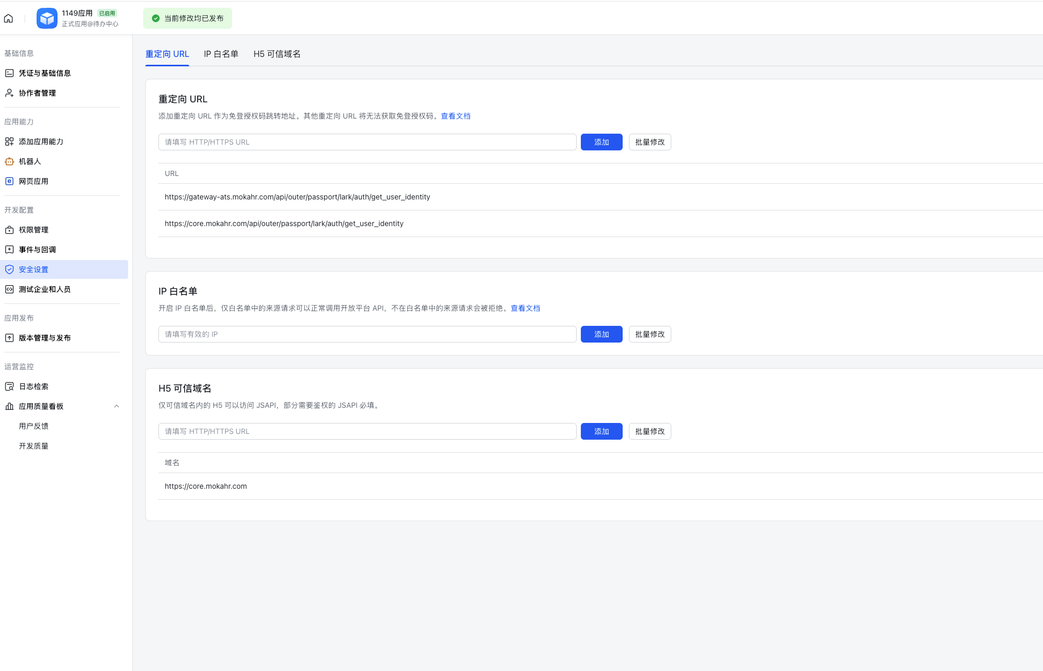Collapse the 应用质量看板 chevron
Screen dimensions: 1043x671
click(x=117, y=406)
